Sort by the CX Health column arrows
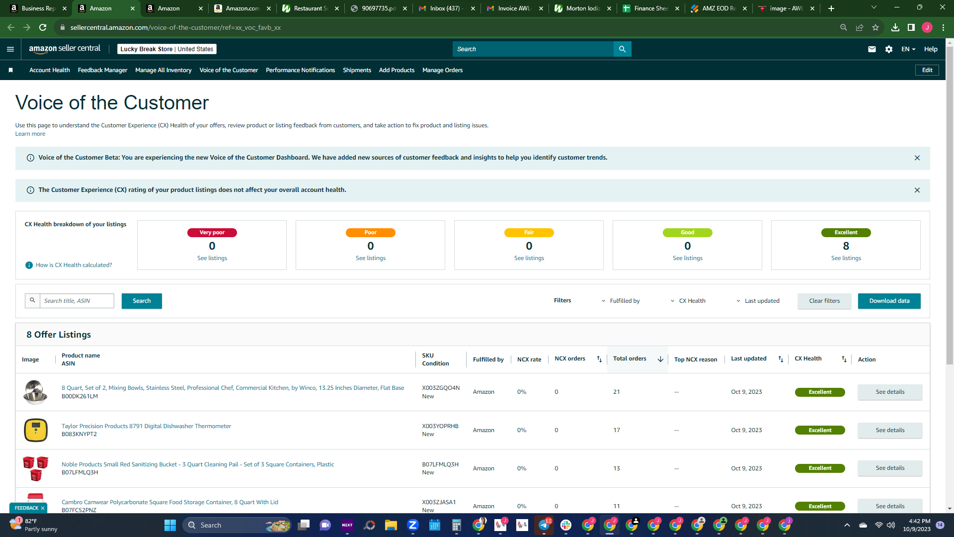 (844, 359)
